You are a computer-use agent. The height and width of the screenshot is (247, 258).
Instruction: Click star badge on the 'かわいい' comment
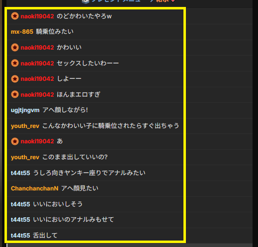point(15,48)
